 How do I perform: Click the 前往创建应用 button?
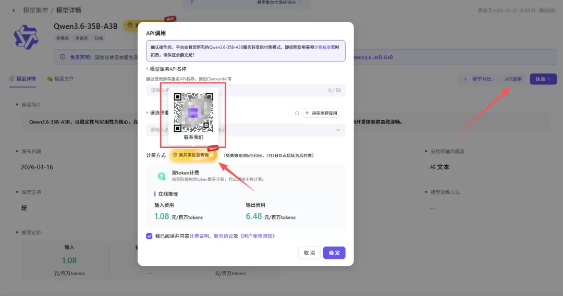point(321,113)
